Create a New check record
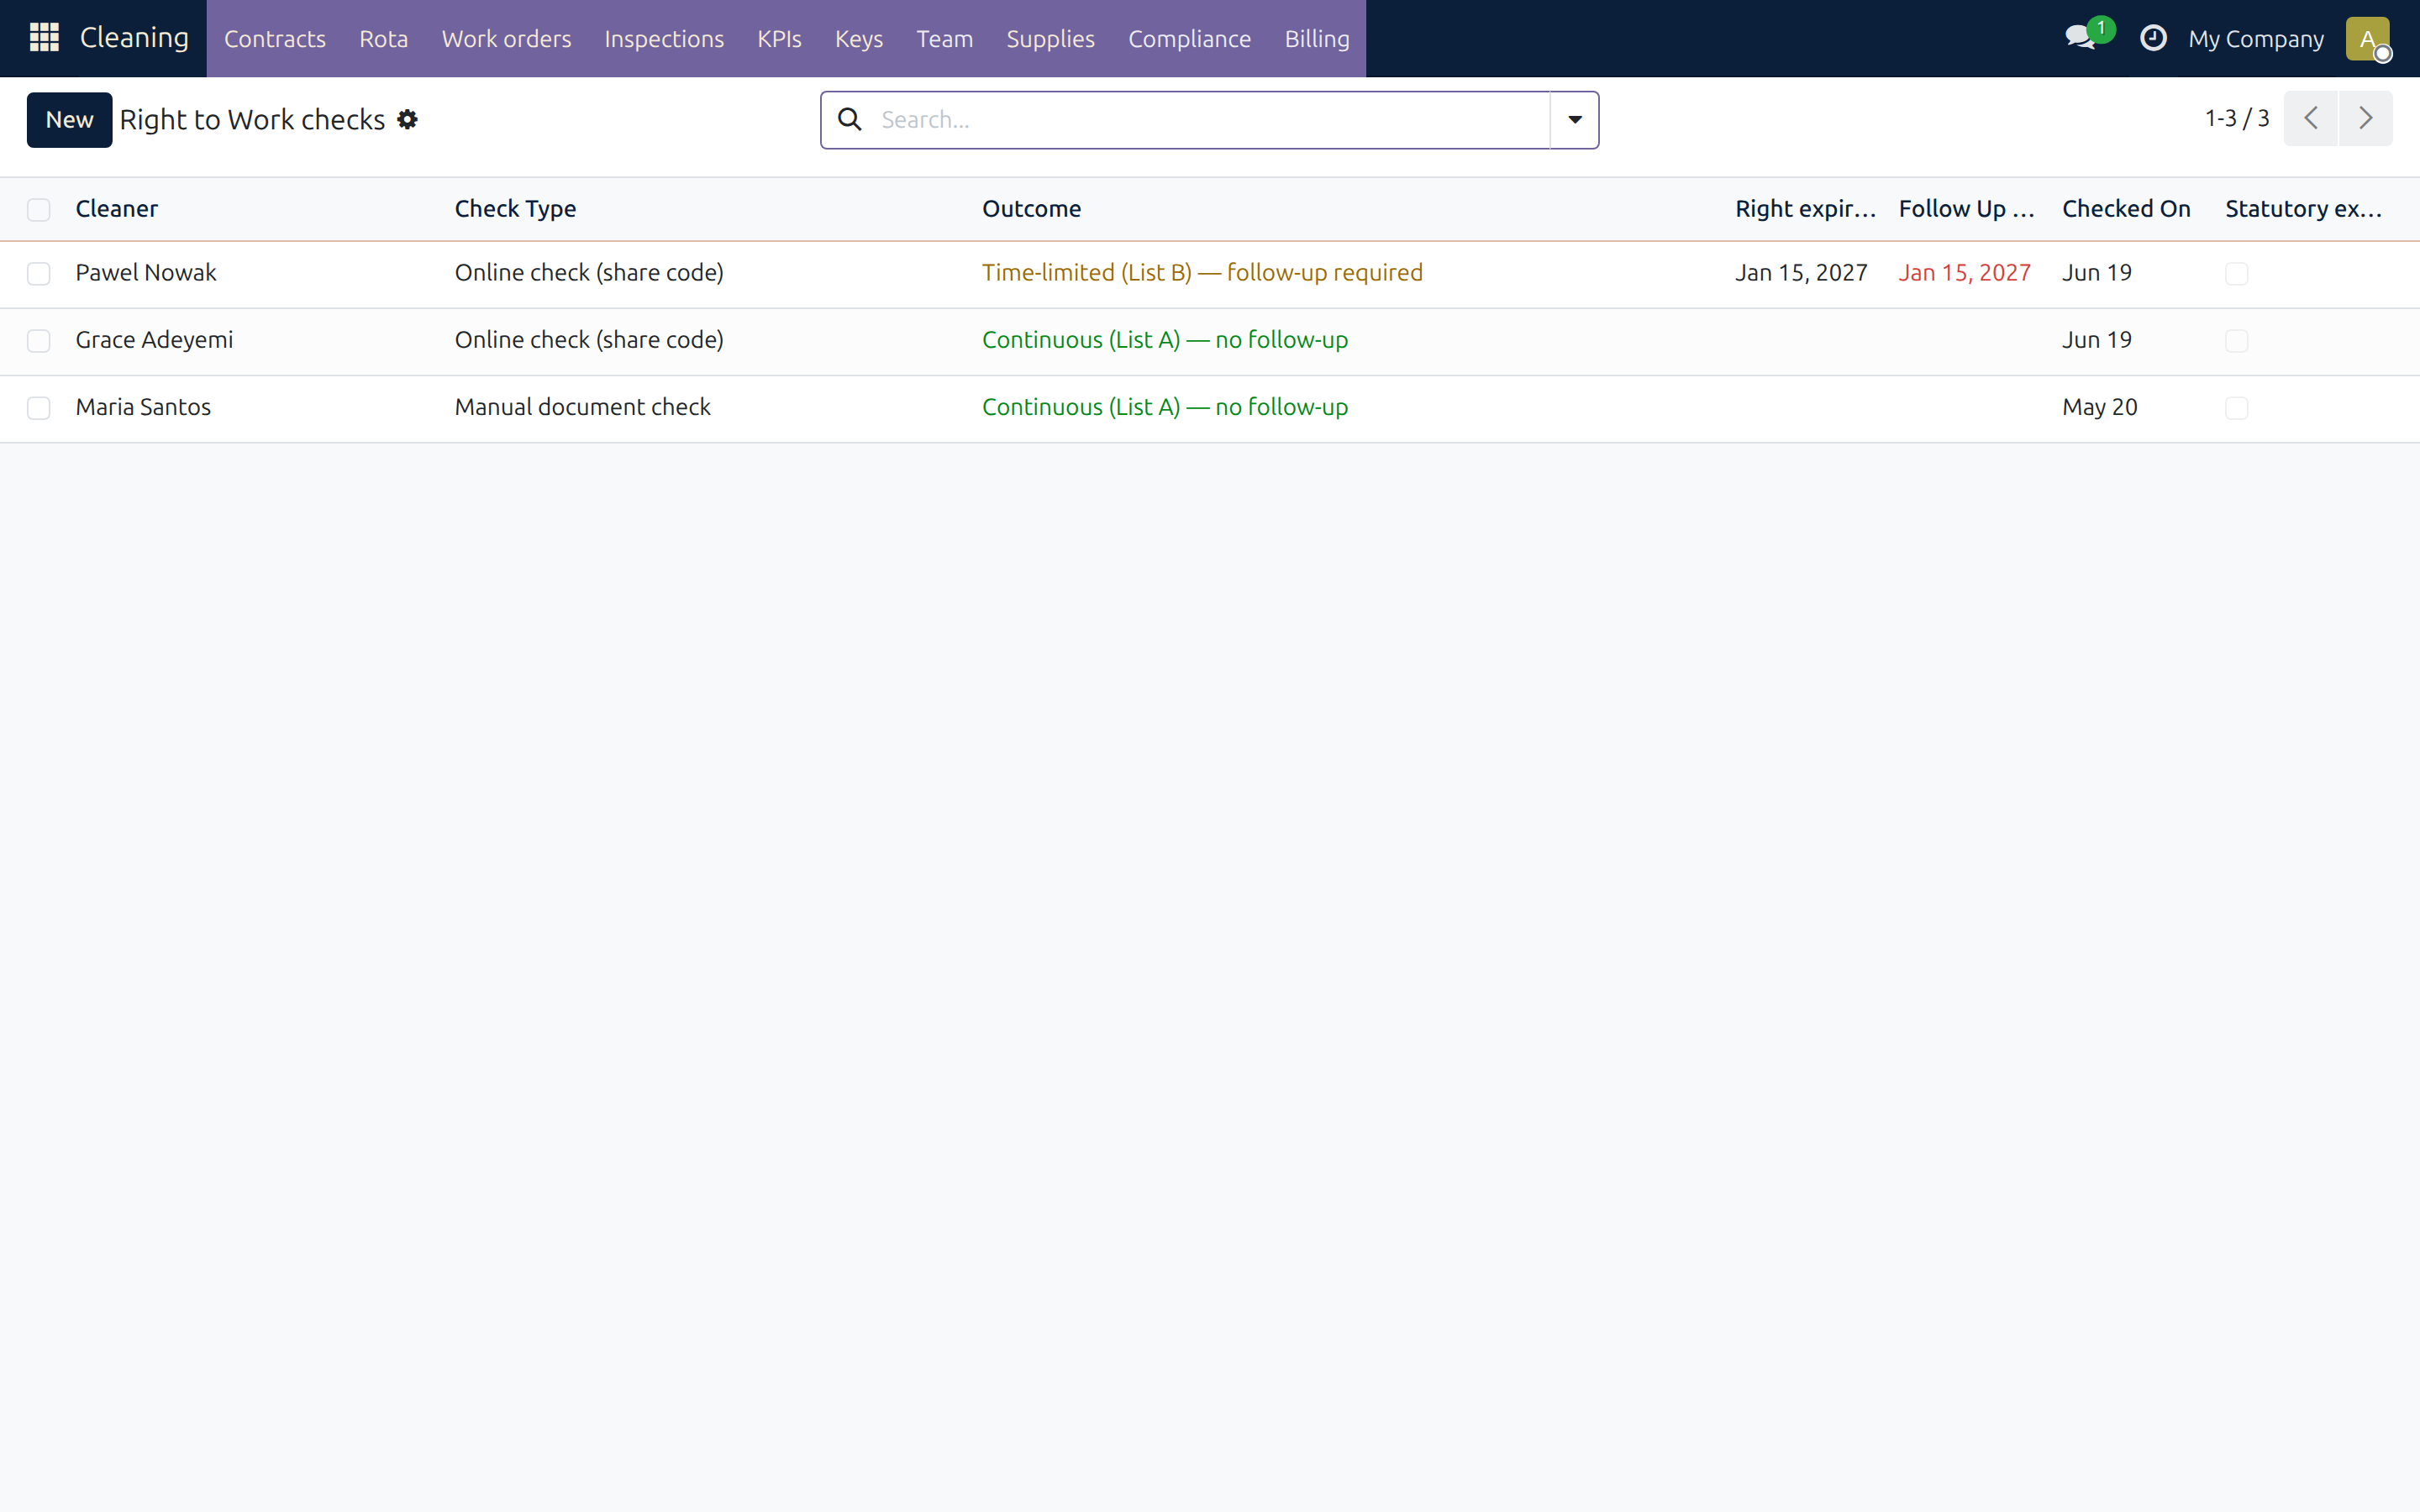Image resolution: width=2420 pixels, height=1512 pixels. 69,119
